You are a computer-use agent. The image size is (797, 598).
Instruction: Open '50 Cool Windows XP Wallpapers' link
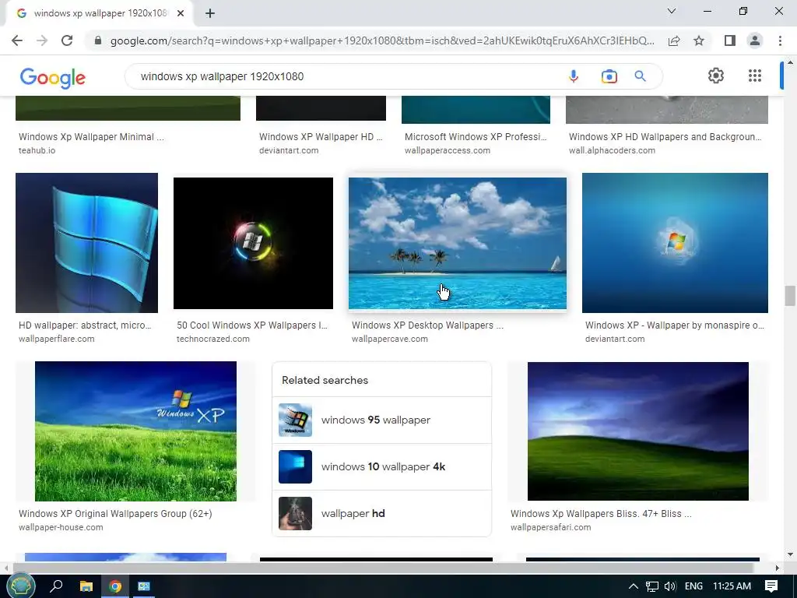pyautogui.click(x=252, y=325)
